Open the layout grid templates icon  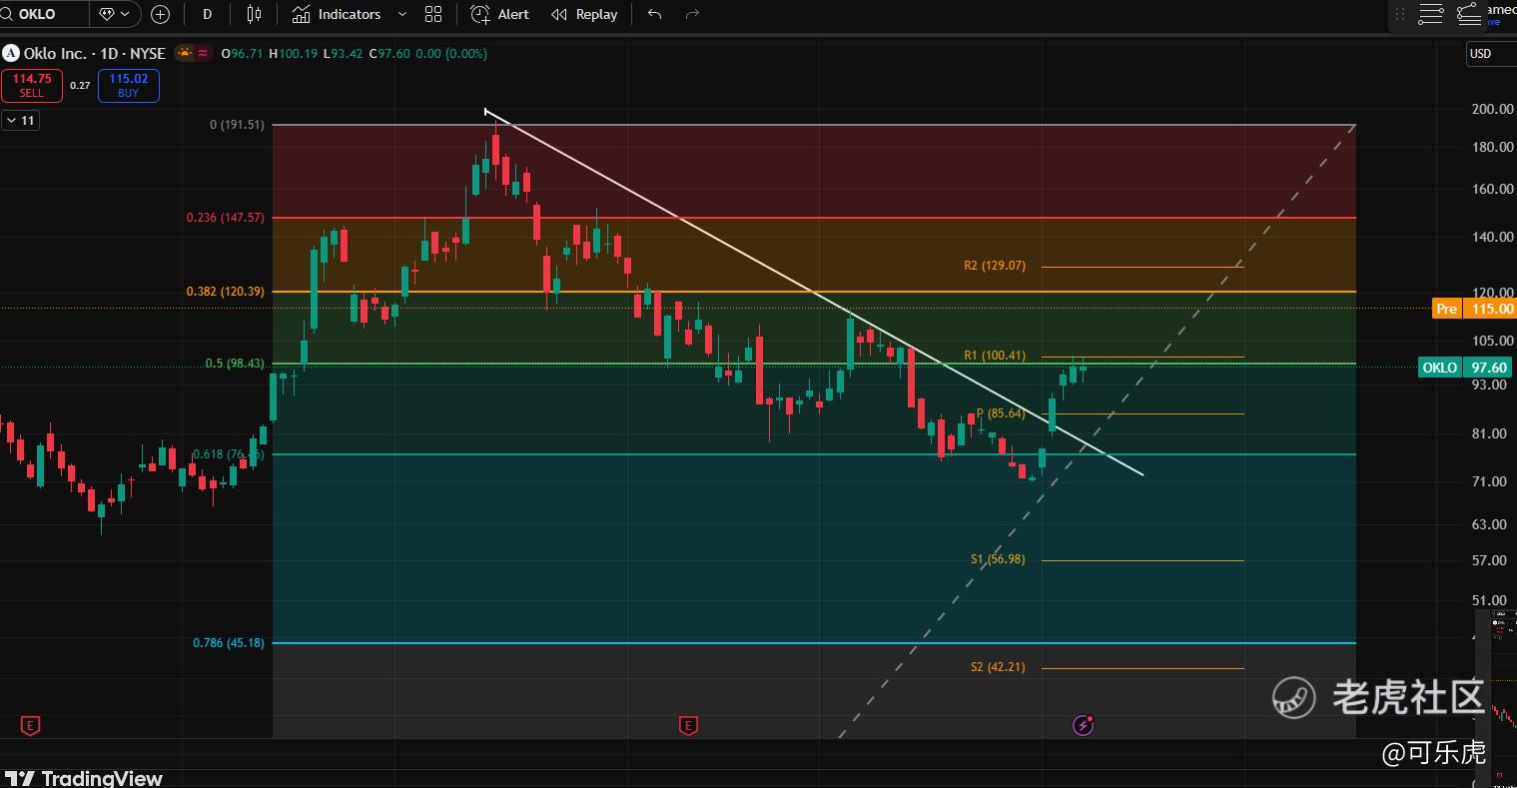tap(433, 14)
